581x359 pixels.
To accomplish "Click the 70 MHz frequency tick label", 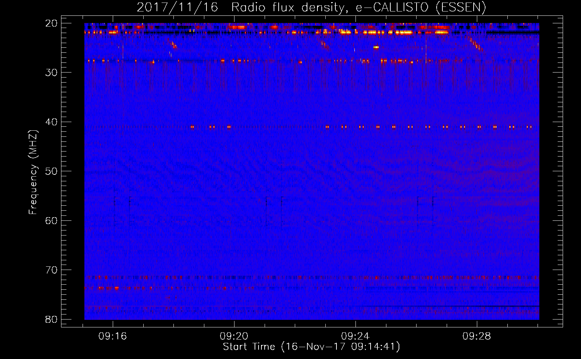I will coord(51,270).
